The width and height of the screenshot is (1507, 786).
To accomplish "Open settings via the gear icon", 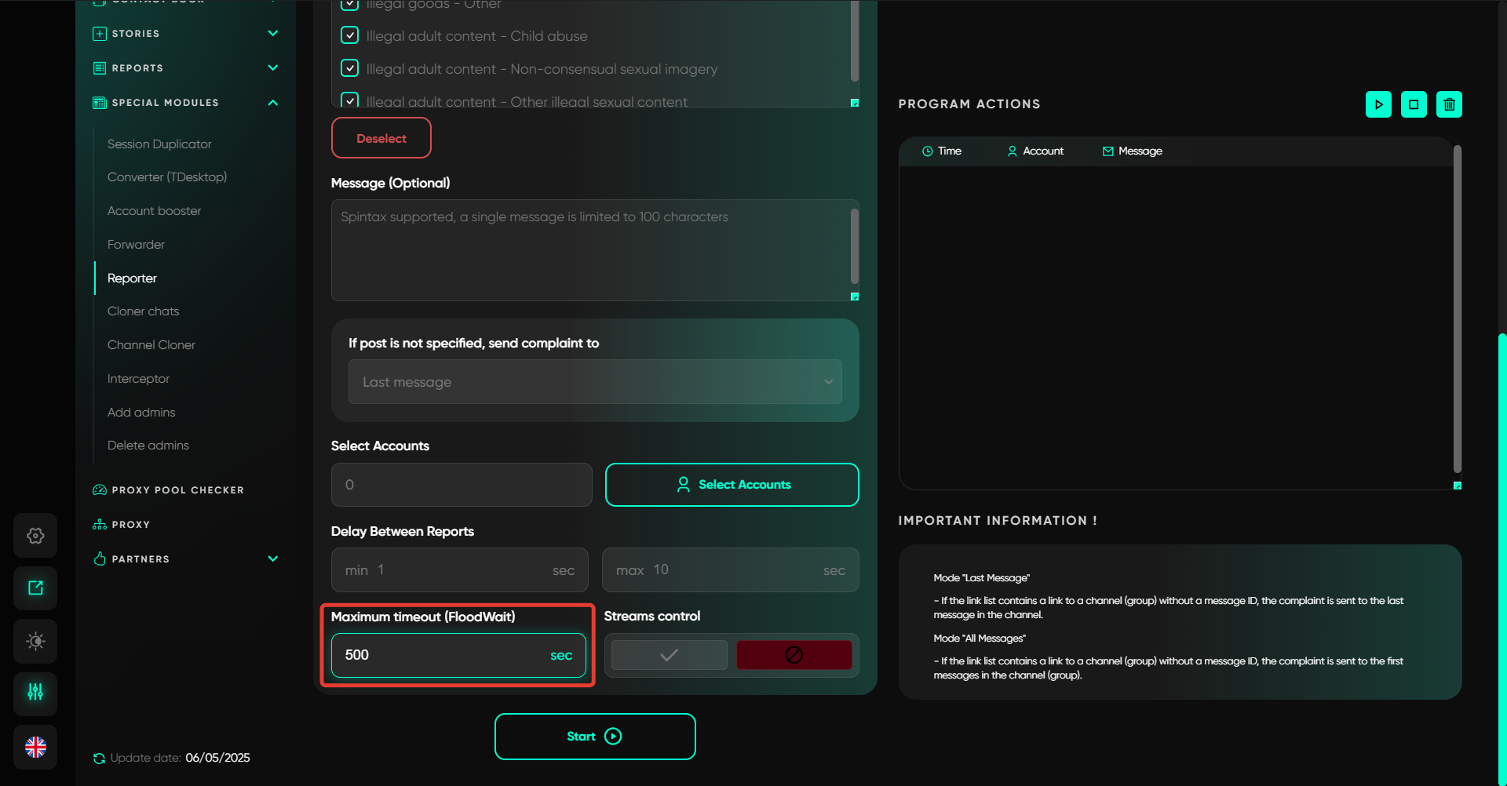I will (35, 536).
